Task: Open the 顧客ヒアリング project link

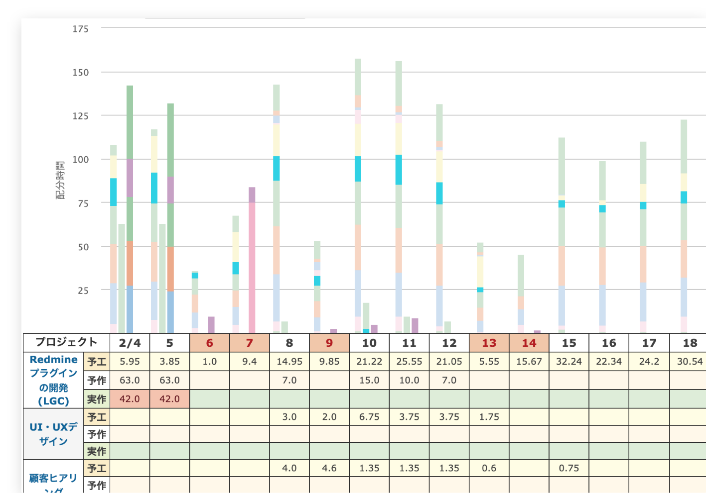Action: (53, 479)
